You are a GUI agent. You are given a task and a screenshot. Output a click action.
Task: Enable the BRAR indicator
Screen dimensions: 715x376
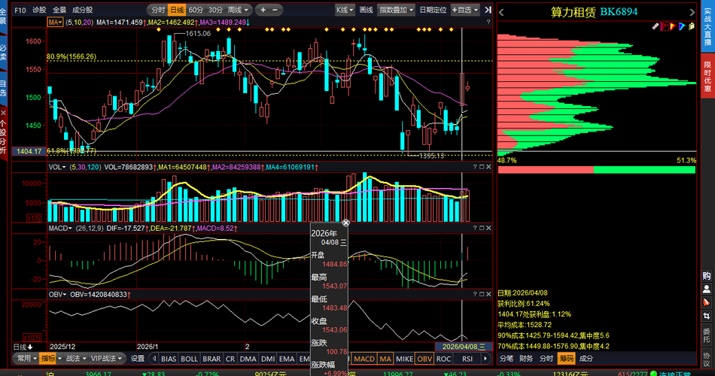211,359
